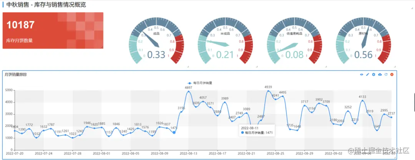Click x-axis date label 2022-07-24
The height and width of the screenshot is (160, 415).
(x=43, y=153)
